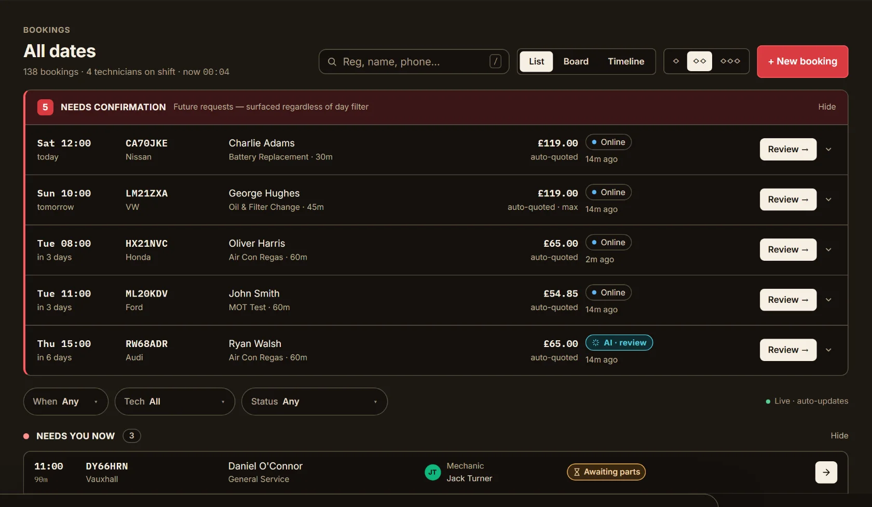Hide the Needs You Now section
The height and width of the screenshot is (507, 872).
[x=839, y=436]
